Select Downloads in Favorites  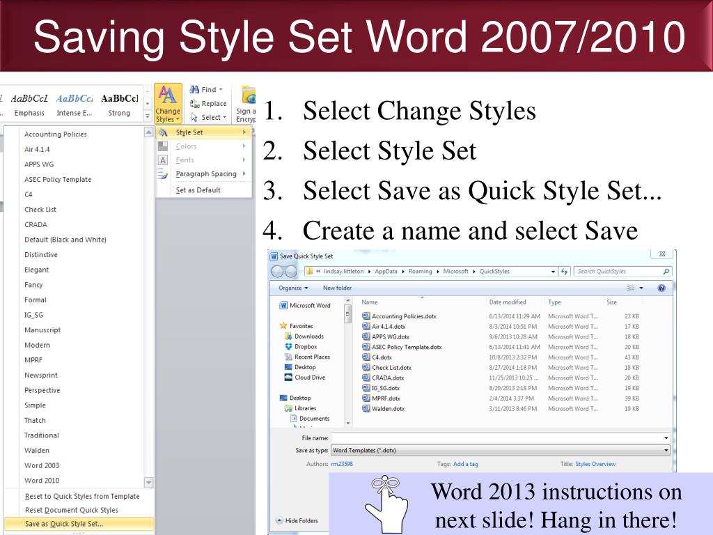click(304, 336)
